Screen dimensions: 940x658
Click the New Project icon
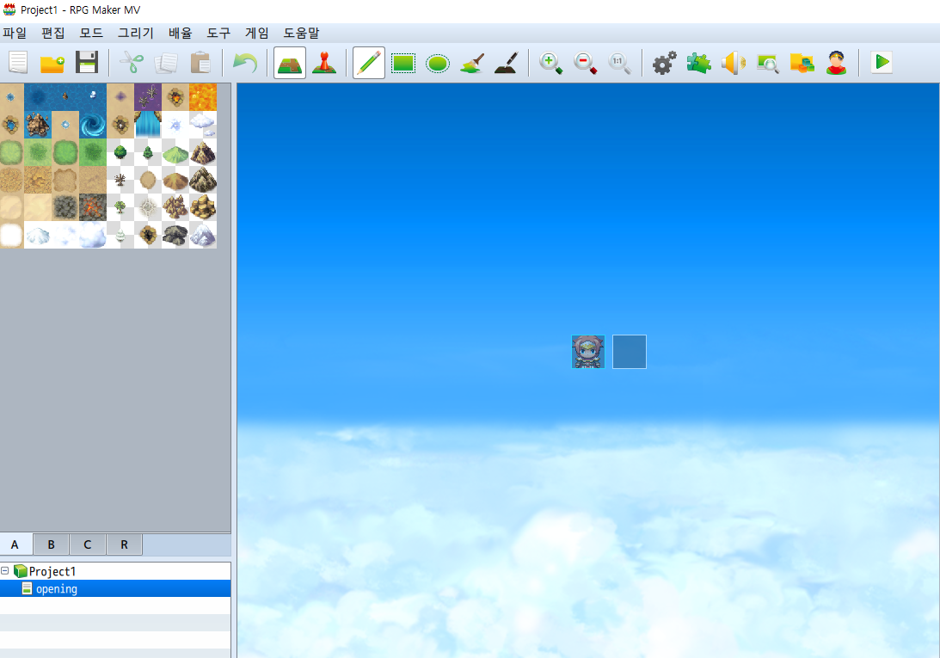pyautogui.click(x=18, y=63)
